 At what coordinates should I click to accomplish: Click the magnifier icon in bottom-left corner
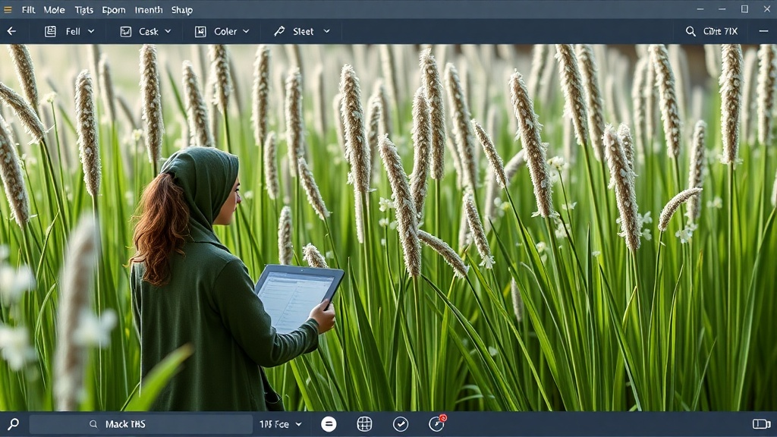(13, 424)
